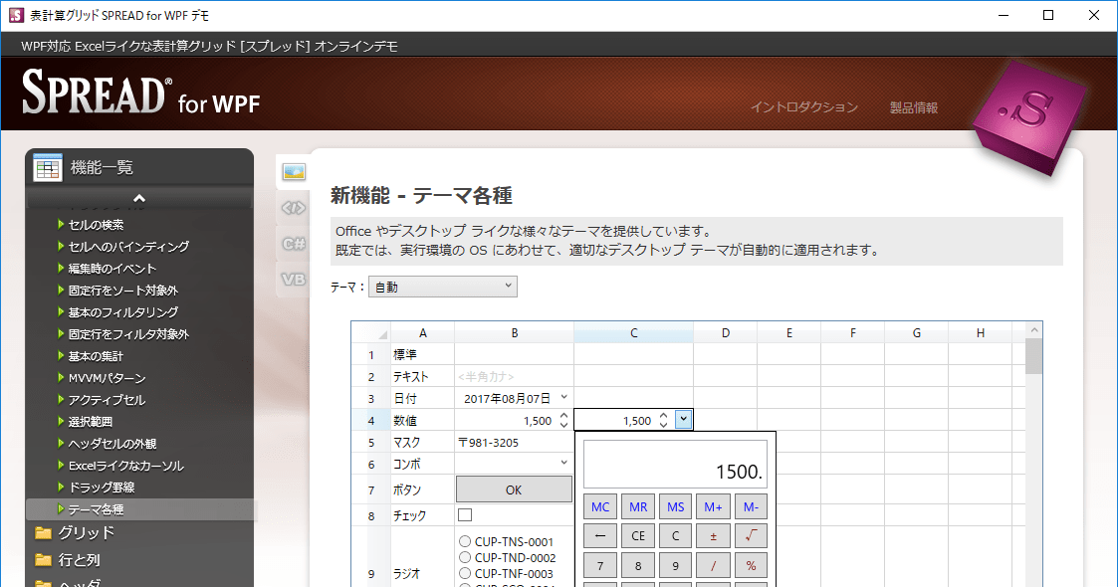The width and height of the screenshot is (1118, 587).
Task: Select 基本のフィルタリング tree item
Action: (122, 312)
